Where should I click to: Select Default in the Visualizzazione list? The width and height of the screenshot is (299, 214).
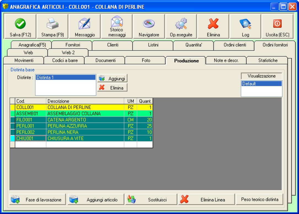coord(261,84)
